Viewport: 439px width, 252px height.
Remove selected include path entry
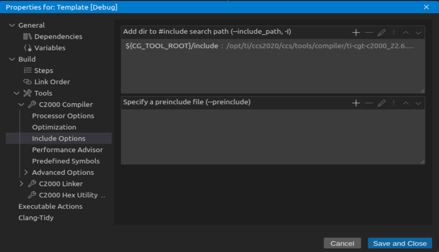click(369, 32)
